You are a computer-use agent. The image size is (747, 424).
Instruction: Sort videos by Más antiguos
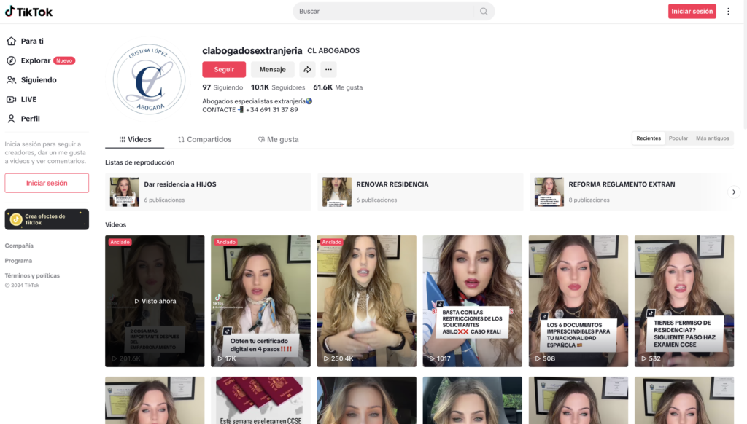coord(712,138)
